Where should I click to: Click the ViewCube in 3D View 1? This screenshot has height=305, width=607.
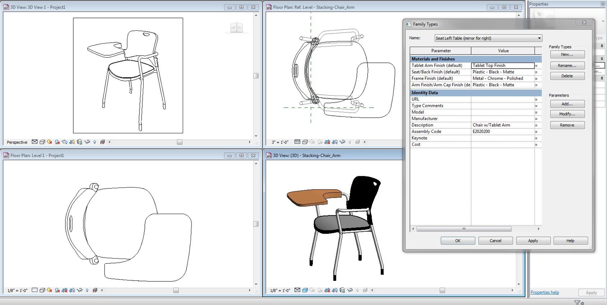(236, 28)
